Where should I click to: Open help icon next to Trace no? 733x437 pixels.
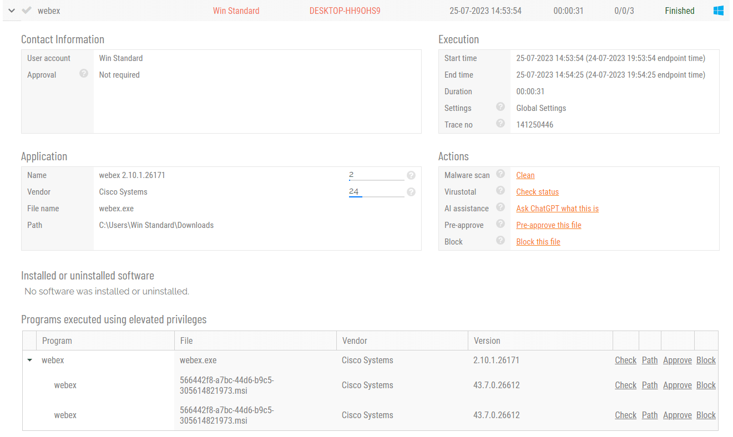[x=501, y=123]
